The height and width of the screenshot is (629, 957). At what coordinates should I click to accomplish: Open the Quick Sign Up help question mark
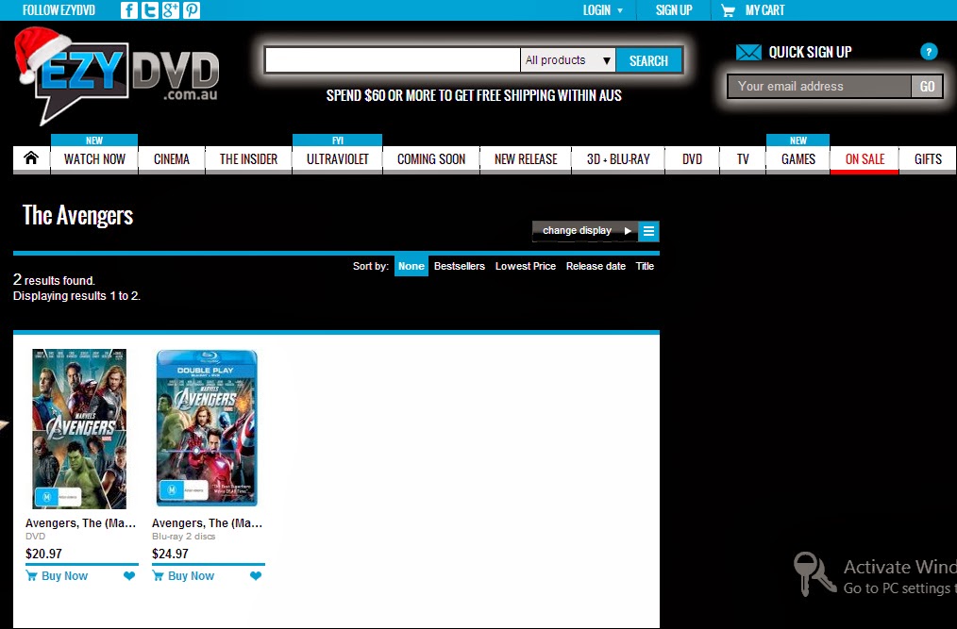[929, 52]
